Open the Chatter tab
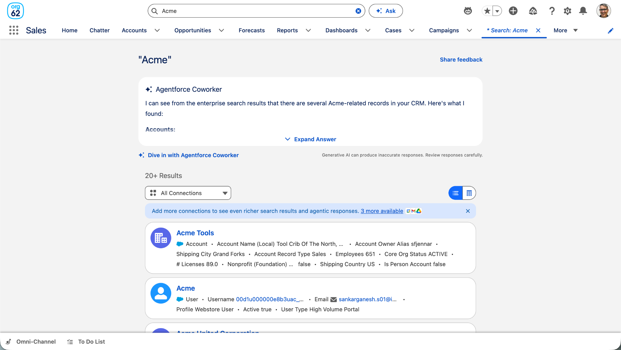Screen dimensions: 621x350 click(x=99, y=30)
